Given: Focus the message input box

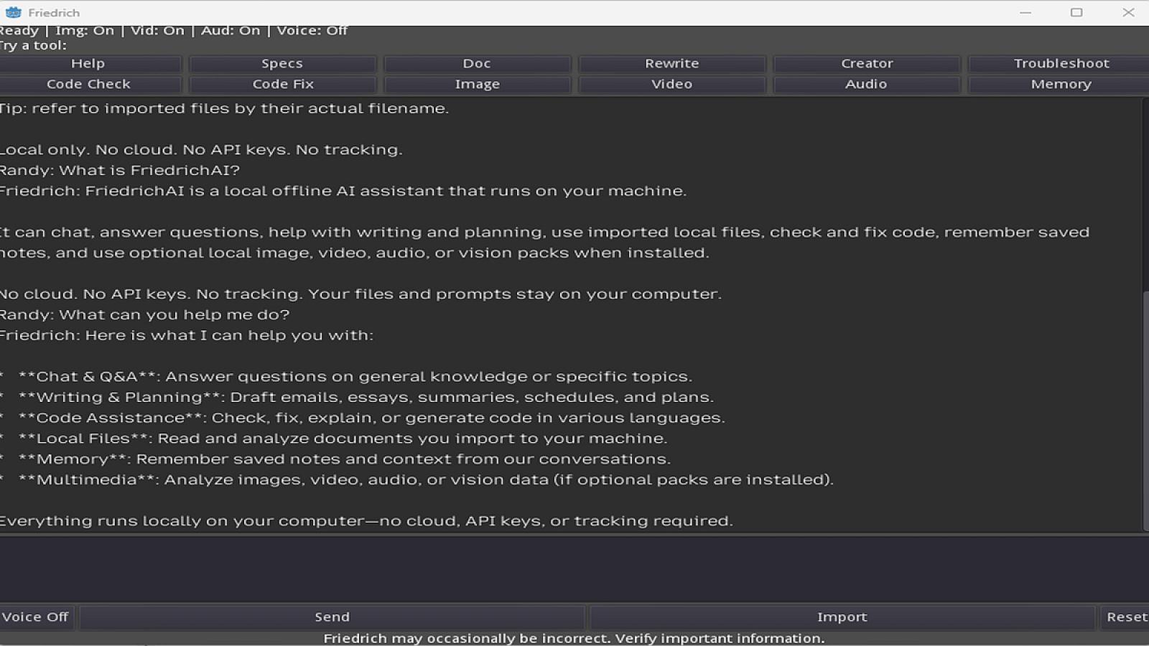Looking at the screenshot, I should (x=574, y=568).
